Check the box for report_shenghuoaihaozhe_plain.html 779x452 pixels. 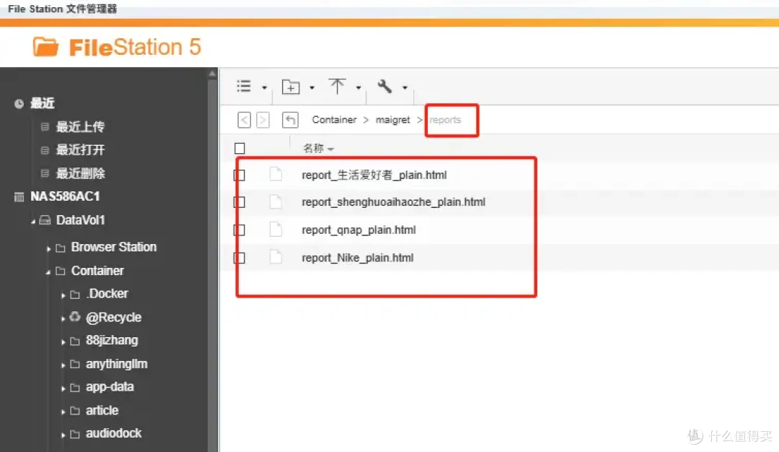point(239,202)
